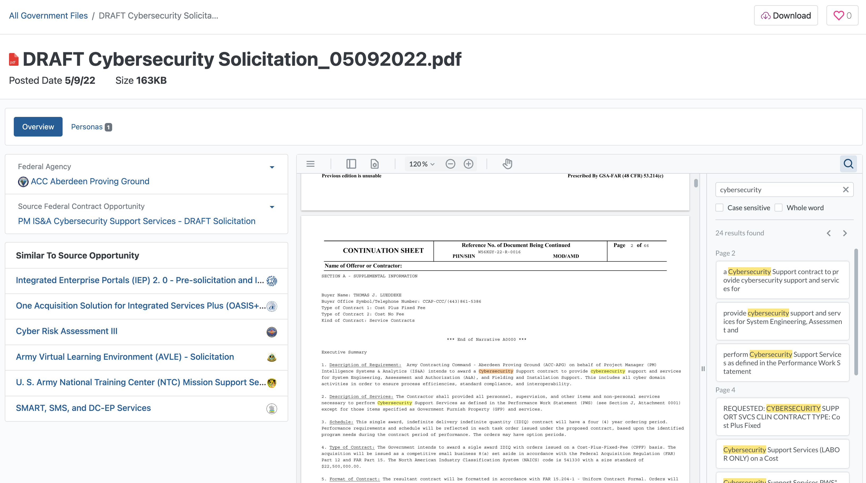Click the Cyber Risk Assessment III agency seal
Viewport: 866px width, 483px height.
272,332
